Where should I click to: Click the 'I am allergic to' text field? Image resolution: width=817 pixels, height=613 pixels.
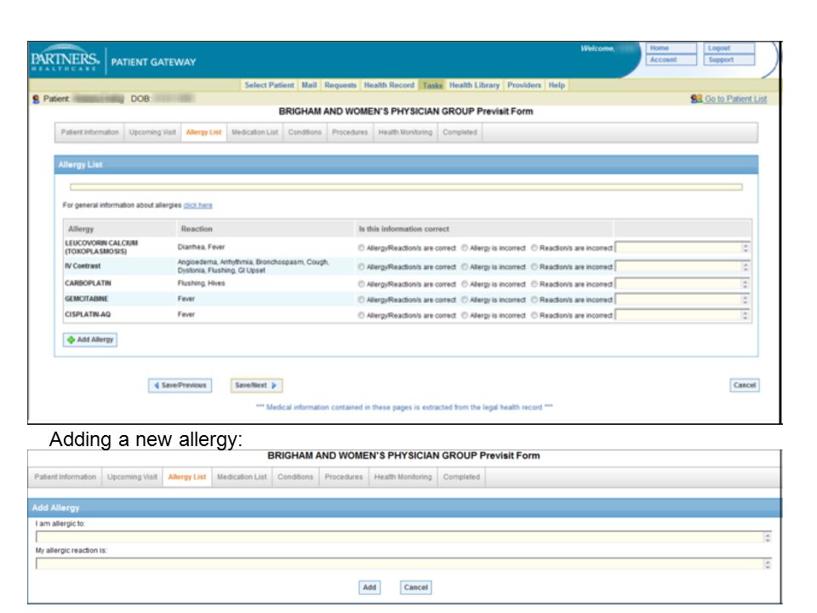tap(403, 537)
